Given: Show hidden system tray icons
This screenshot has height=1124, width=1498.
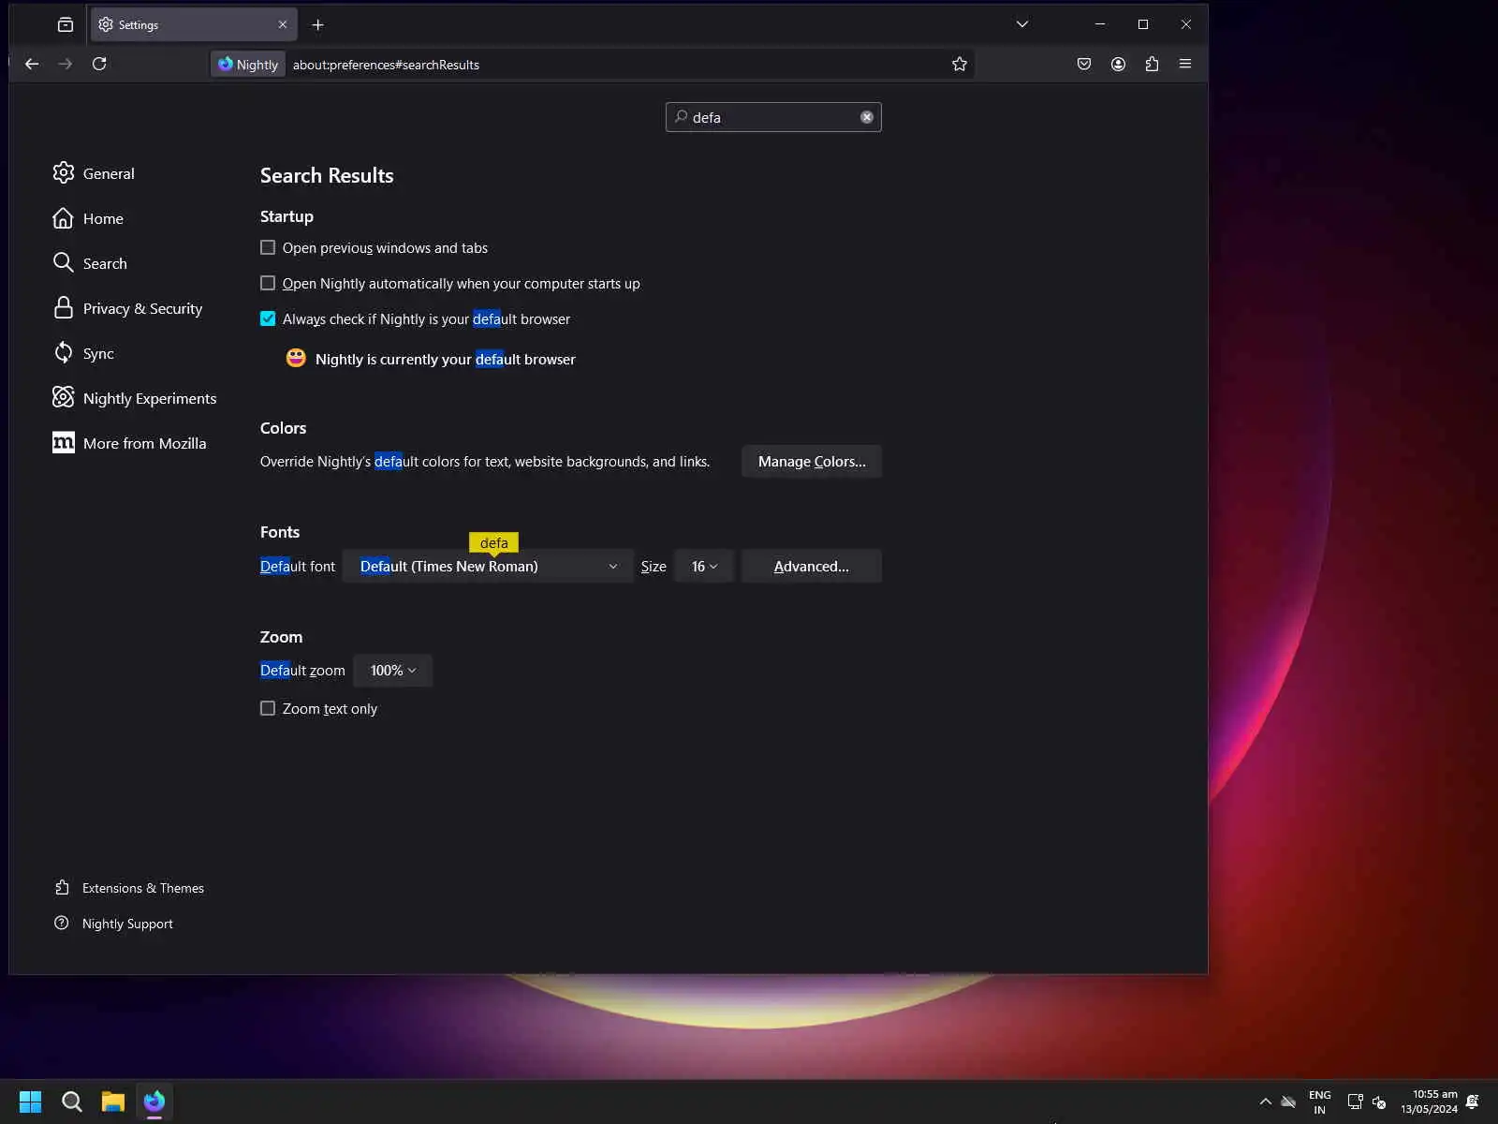Looking at the screenshot, I should point(1266,1102).
